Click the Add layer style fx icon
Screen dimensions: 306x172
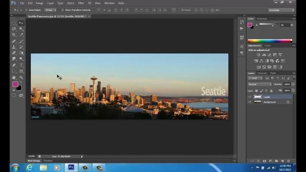(x=259, y=161)
